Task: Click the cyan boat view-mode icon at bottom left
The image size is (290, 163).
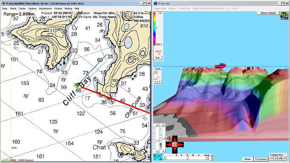Action: 158,157
